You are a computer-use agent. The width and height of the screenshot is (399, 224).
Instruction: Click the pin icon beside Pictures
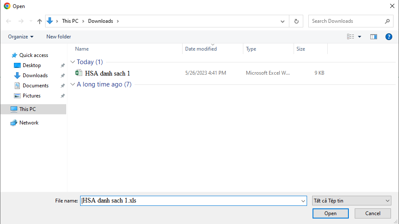pos(62,96)
